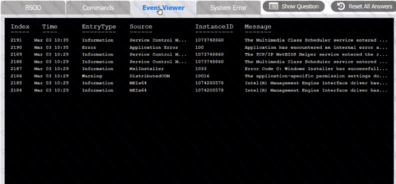Open the BSOD tab
The image size is (396, 184).
click(33, 8)
